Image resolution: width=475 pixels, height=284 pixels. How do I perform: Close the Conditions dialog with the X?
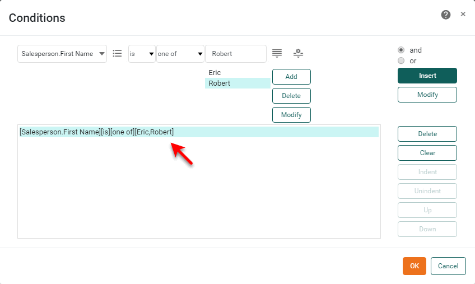(463, 15)
